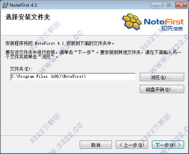The height and width of the screenshot is (154, 189).
Task: Maximize the installer window
Action: [x=169, y=5]
